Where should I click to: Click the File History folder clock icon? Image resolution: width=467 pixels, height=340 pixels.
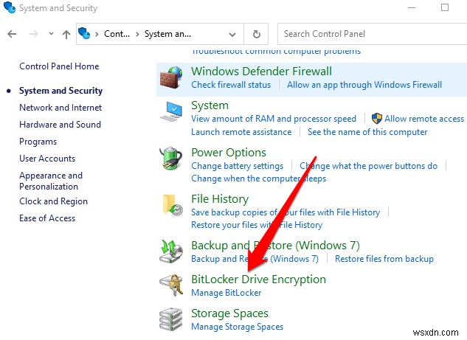(173, 205)
